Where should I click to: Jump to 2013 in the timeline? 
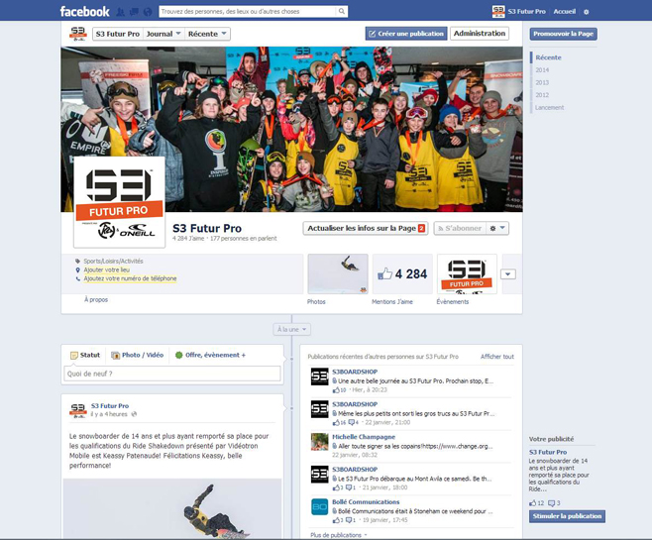pos(542,82)
